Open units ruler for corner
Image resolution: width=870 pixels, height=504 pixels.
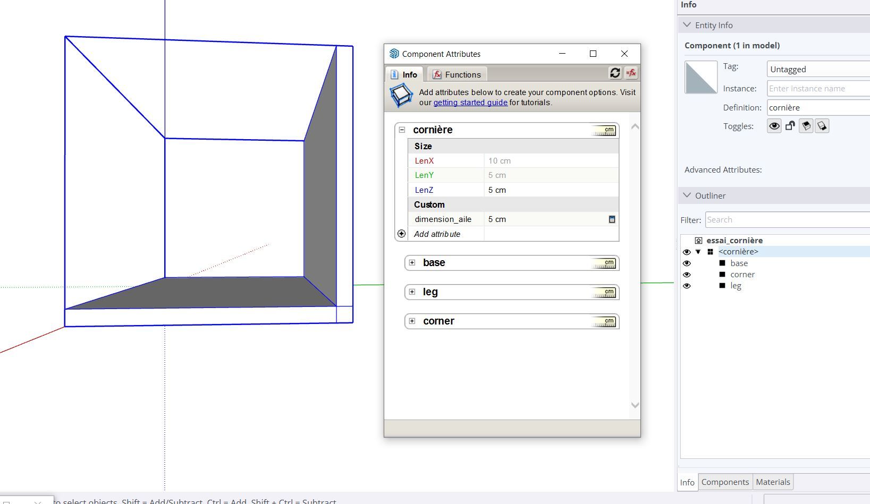click(604, 321)
